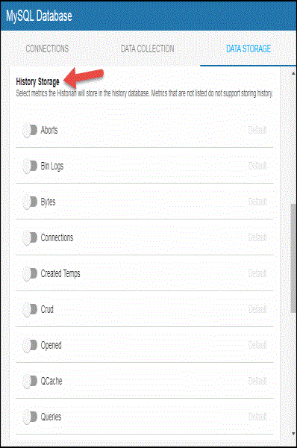Click the scrollbar up arrow
Screen dimensions: 297x448
[x=293, y=73]
